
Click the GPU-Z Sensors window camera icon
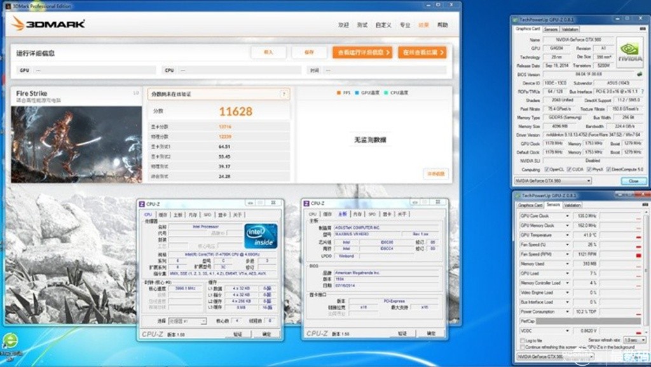[x=645, y=205]
